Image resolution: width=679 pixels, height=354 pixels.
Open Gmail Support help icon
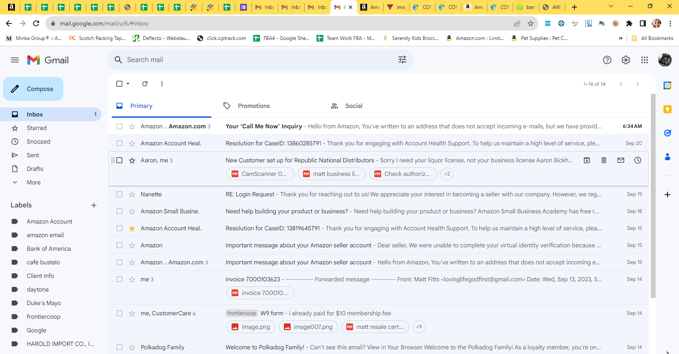[607, 60]
